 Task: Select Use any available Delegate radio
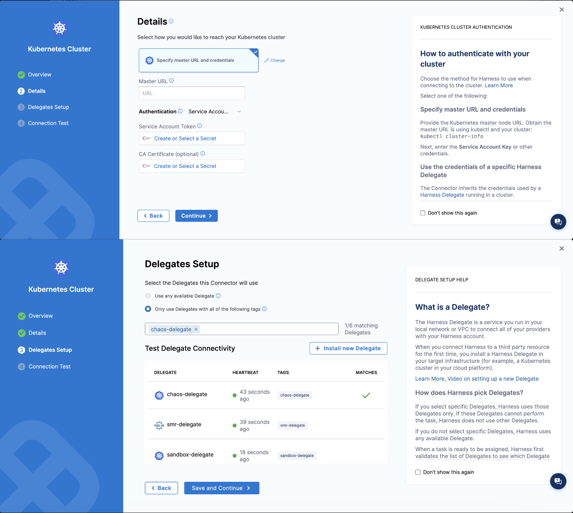(148, 296)
